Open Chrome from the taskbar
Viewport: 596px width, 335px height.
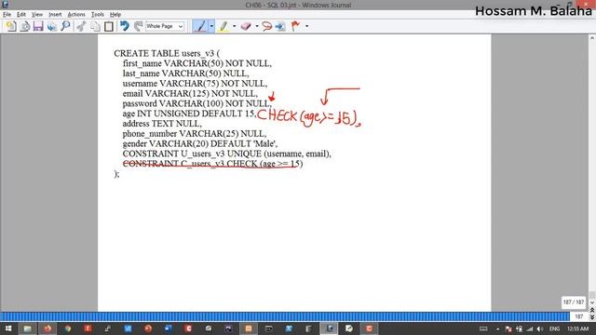pyautogui.click(x=68, y=328)
